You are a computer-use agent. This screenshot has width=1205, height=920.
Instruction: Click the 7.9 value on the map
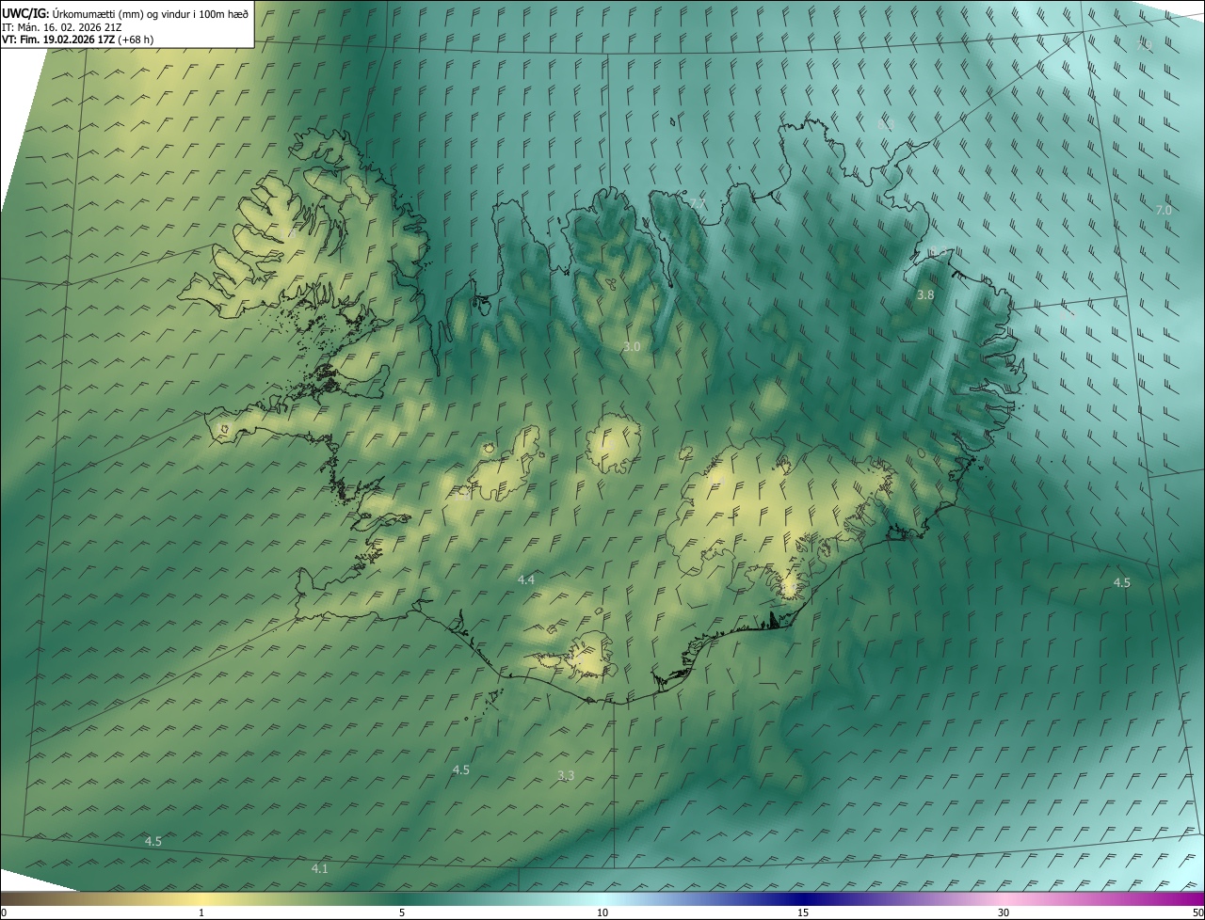click(1144, 45)
